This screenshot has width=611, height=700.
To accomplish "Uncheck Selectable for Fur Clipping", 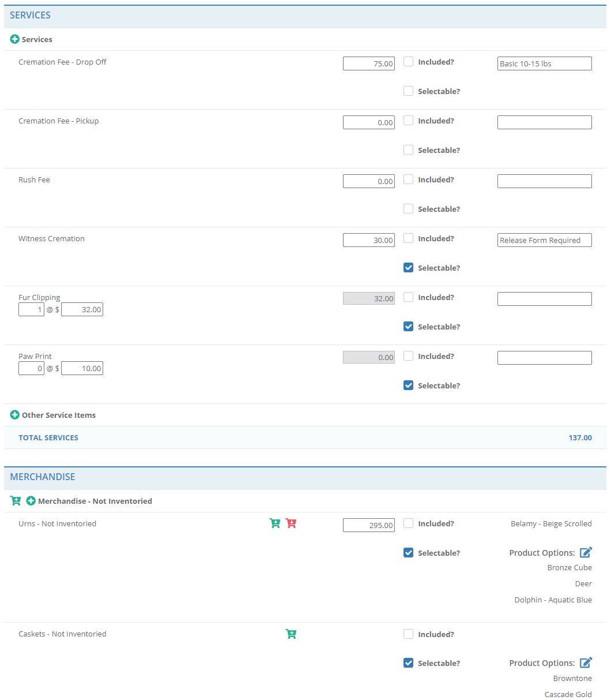I will click(408, 327).
